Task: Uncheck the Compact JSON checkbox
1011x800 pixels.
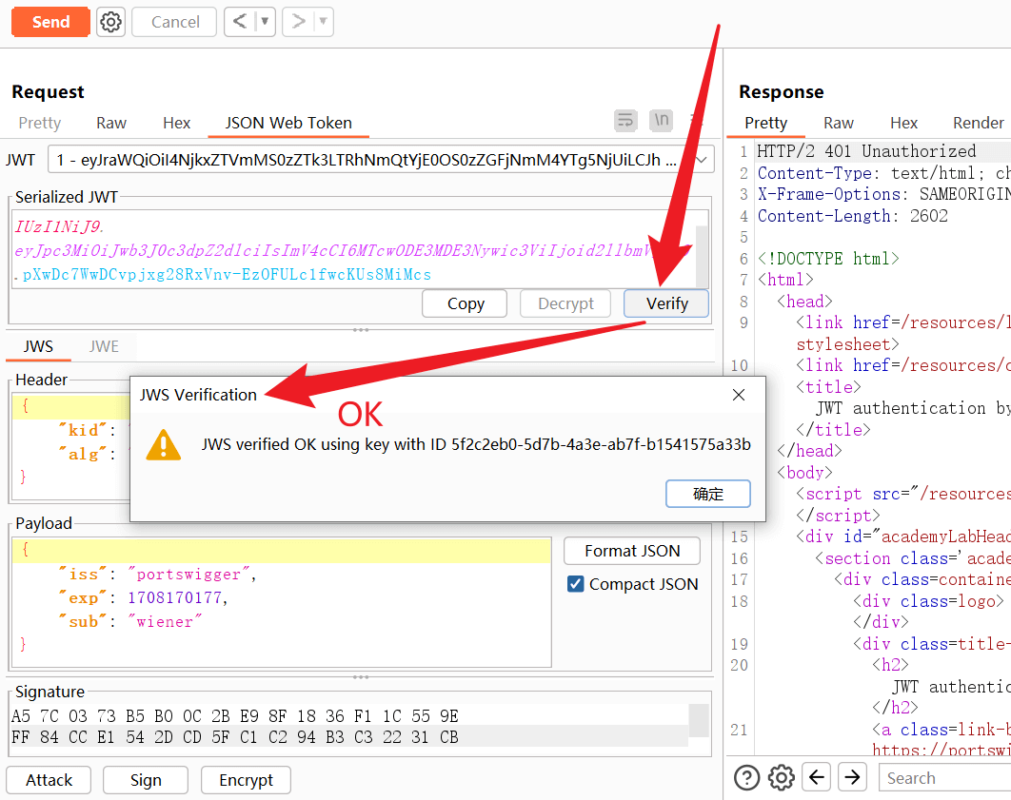Action: pos(575,584)
